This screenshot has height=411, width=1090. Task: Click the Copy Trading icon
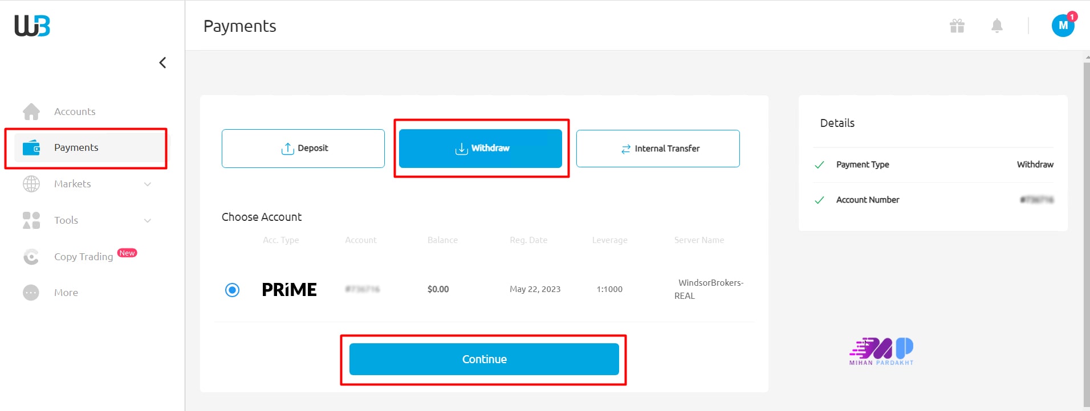click(x=31, y=257)
